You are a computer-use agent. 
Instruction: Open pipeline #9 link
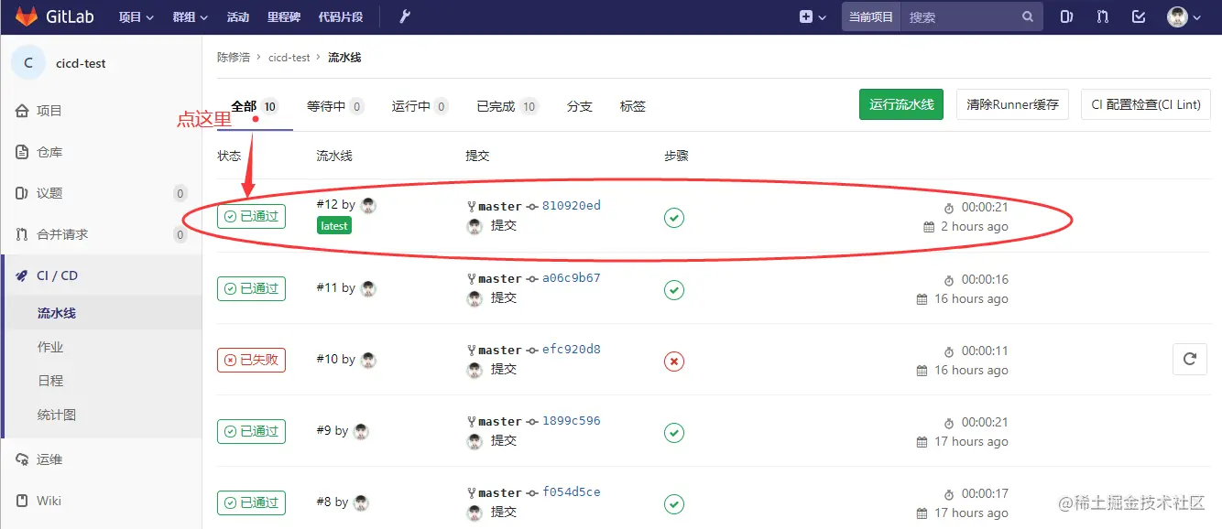click(323, 430)
